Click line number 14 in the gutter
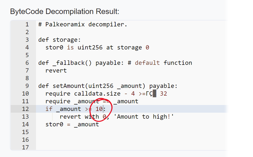 point(25,124)
